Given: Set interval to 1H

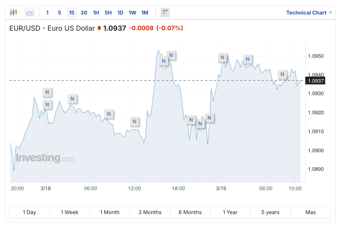Looking at the screenshot, I should tap(96, 13).
